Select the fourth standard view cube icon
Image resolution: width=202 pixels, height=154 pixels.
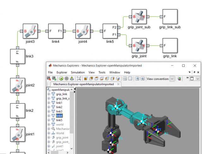[x=102, y=78]
